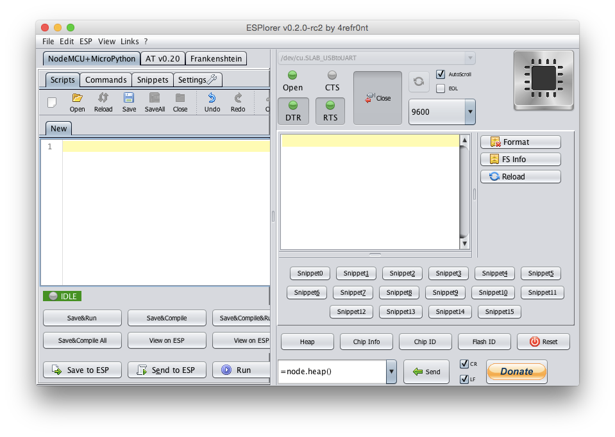Switch to the Commands tab
615x437 pixels.
tap(105, 79)
